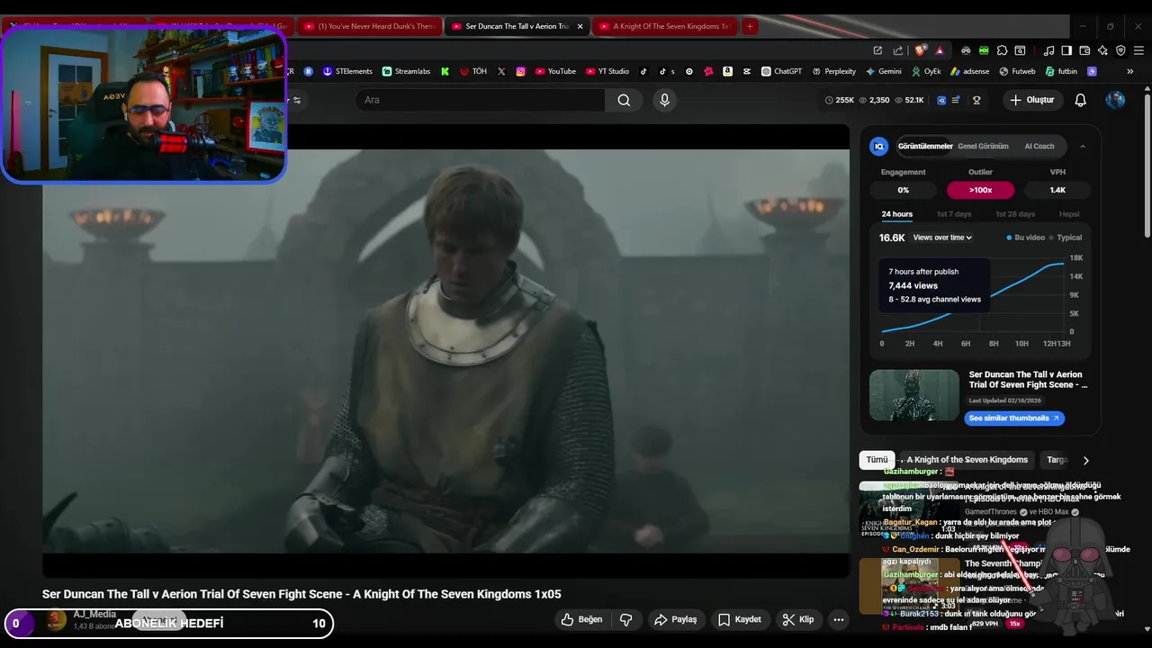
Task: Click the 1.4K VPH value
Action: click(x=1057, y=190)
